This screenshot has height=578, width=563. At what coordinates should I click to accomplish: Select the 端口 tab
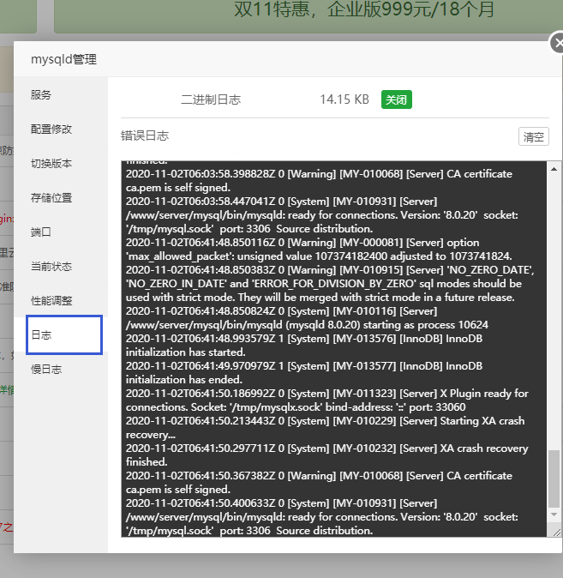click(x=41, y=232)
